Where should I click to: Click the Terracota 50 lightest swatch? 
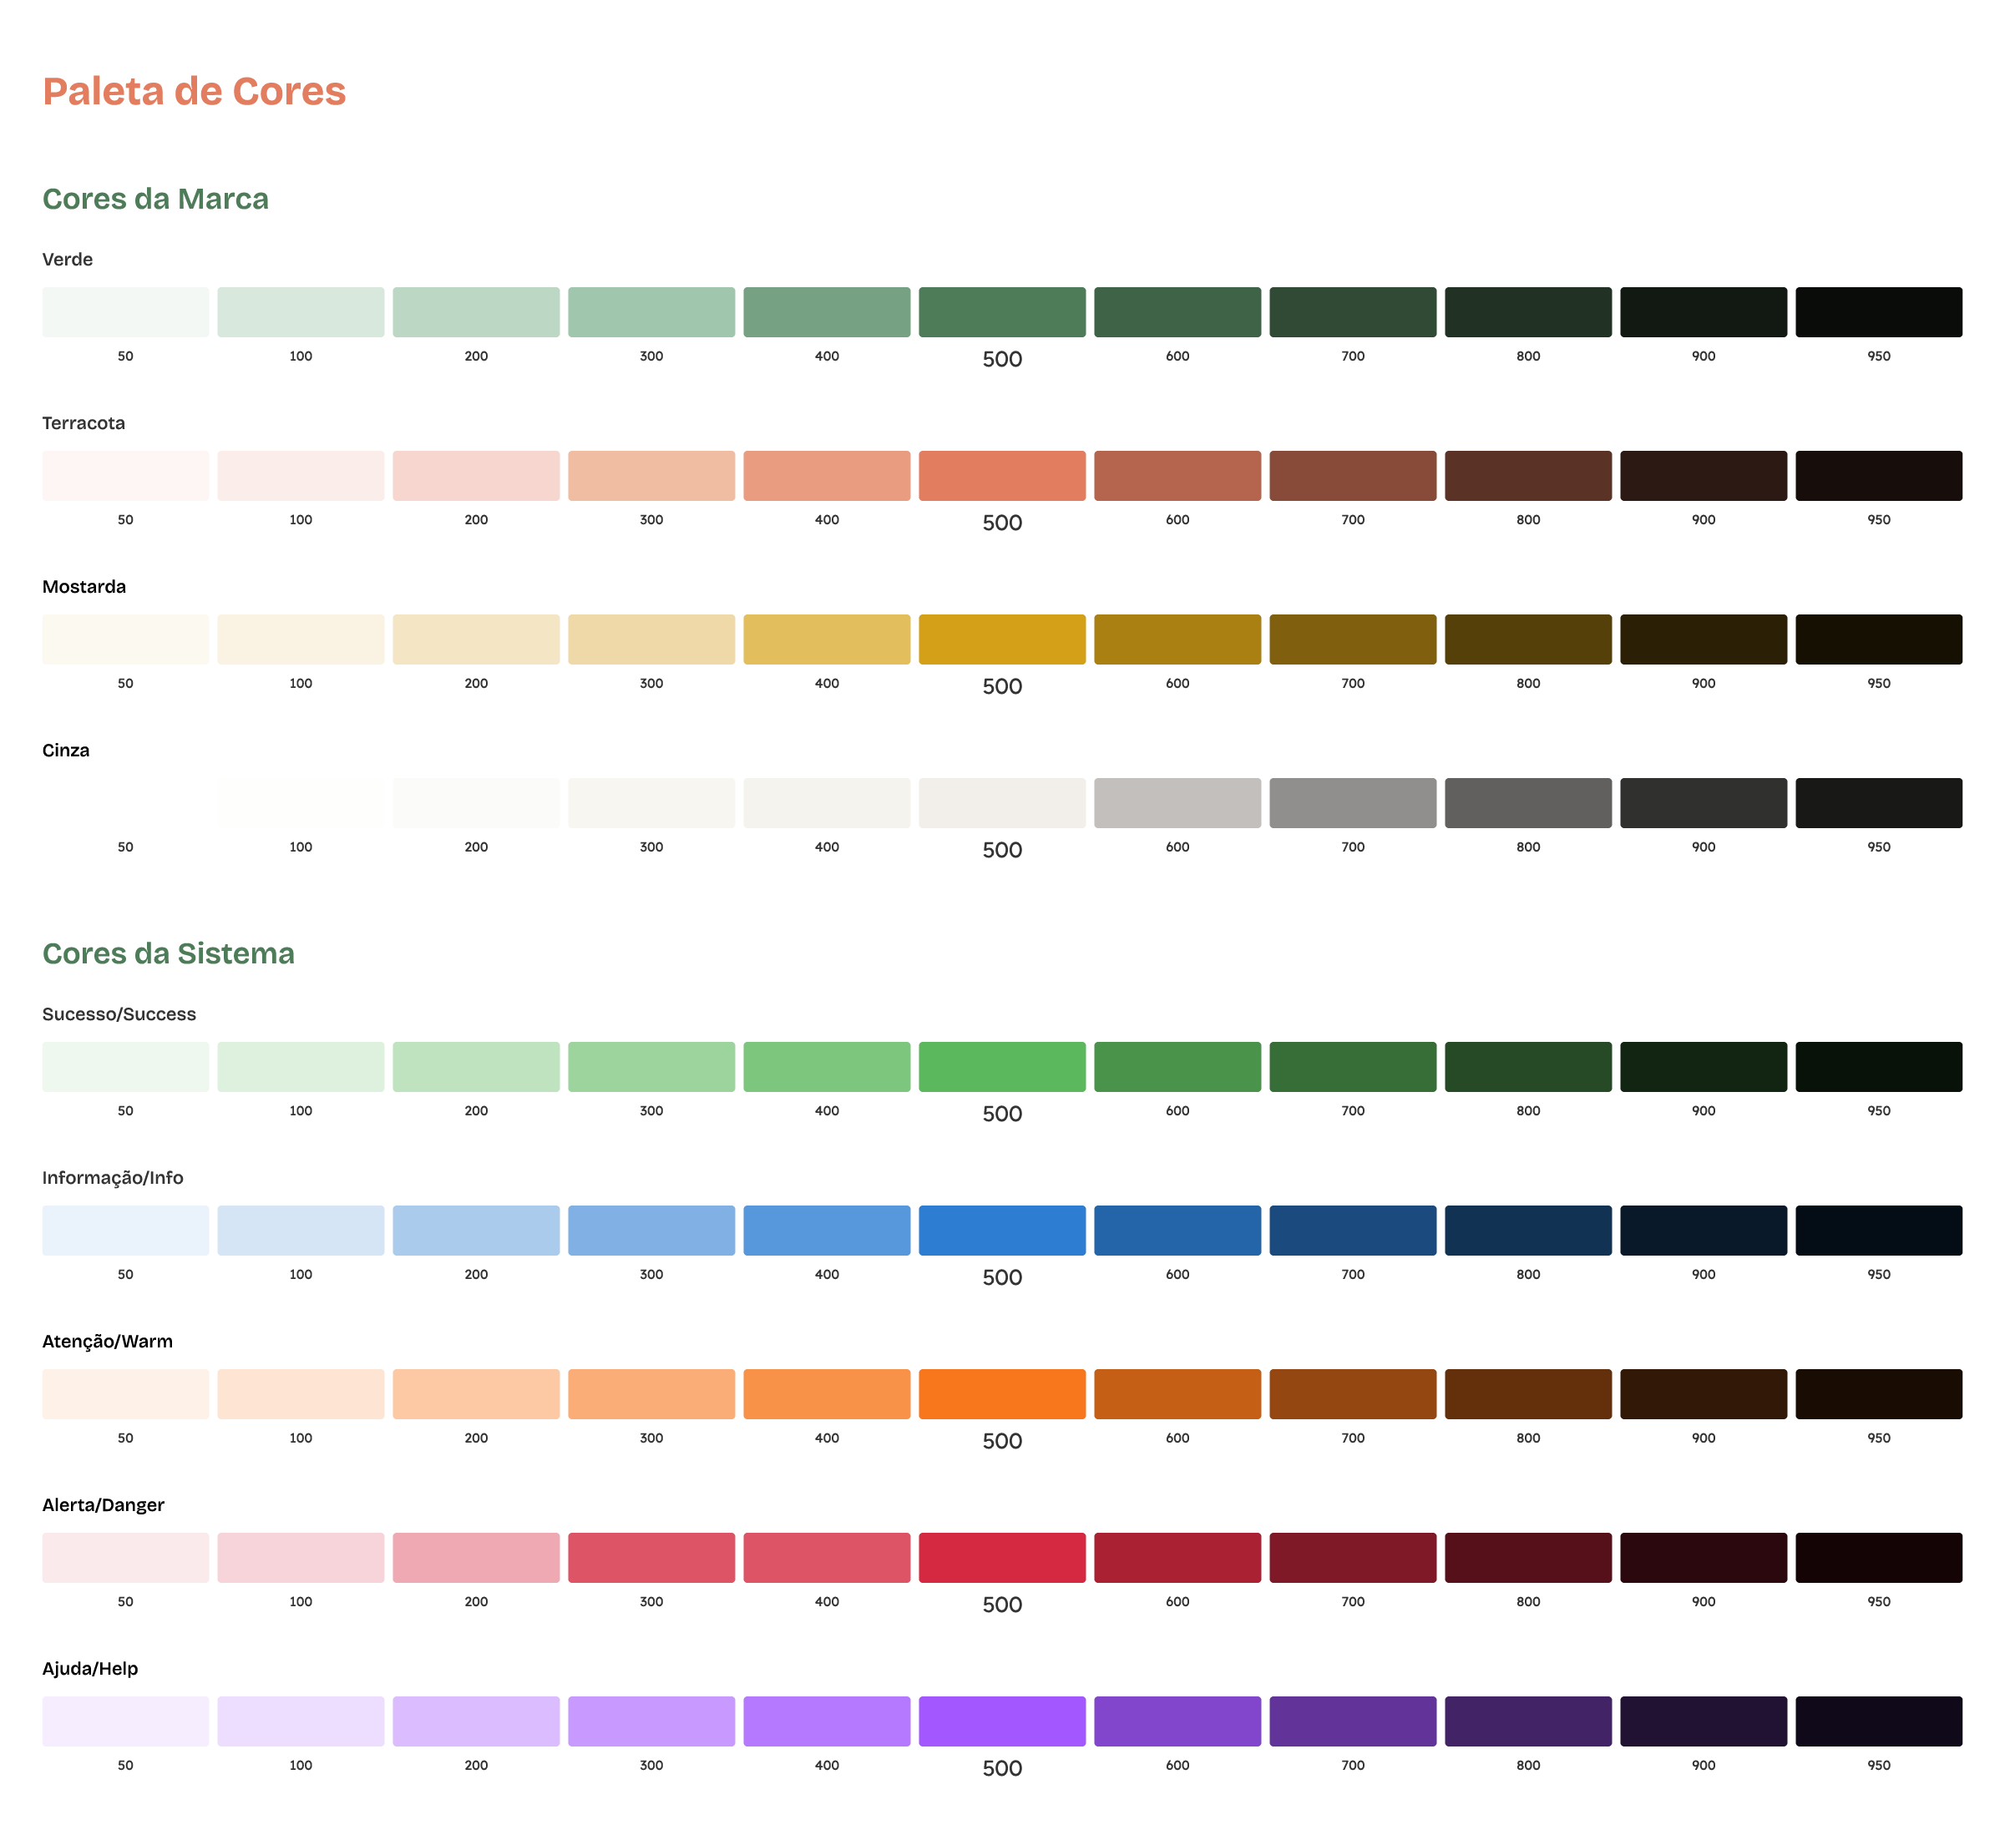click(x=125, y=475)
